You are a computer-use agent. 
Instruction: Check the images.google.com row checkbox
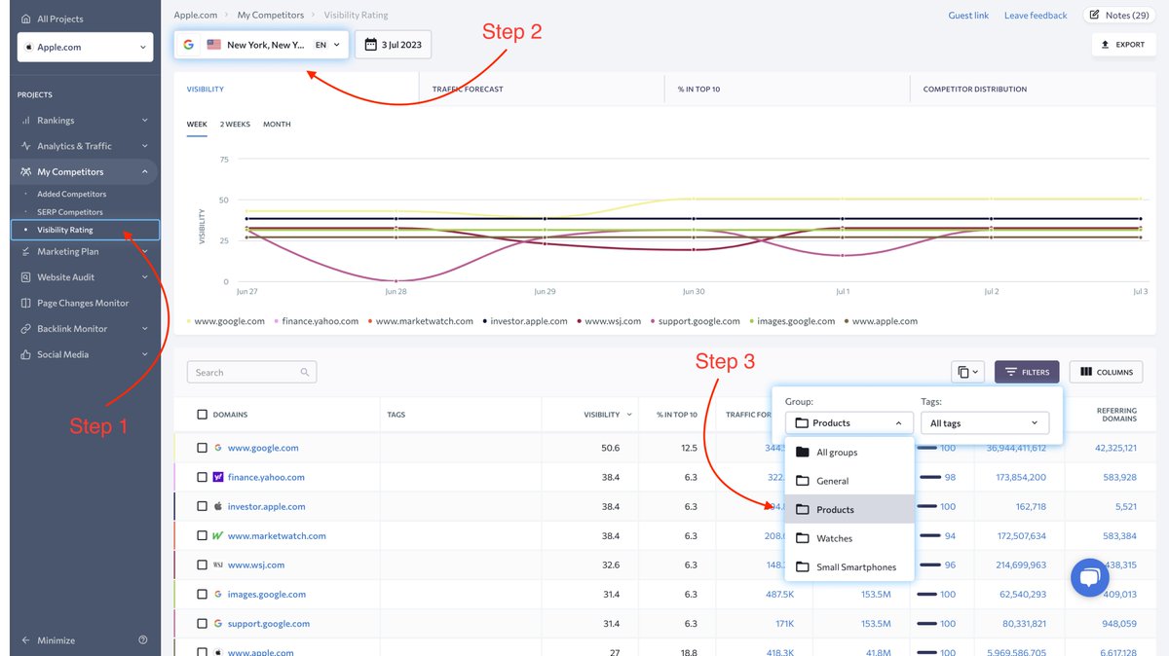[203, 594]
